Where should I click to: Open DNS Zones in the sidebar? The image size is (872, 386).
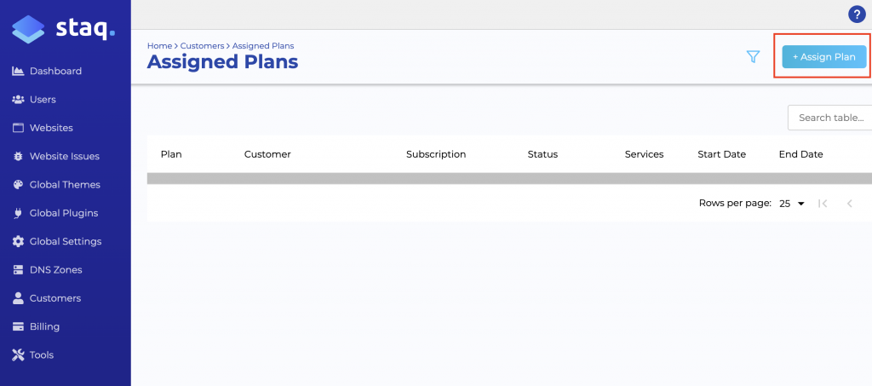coord(56,270)
